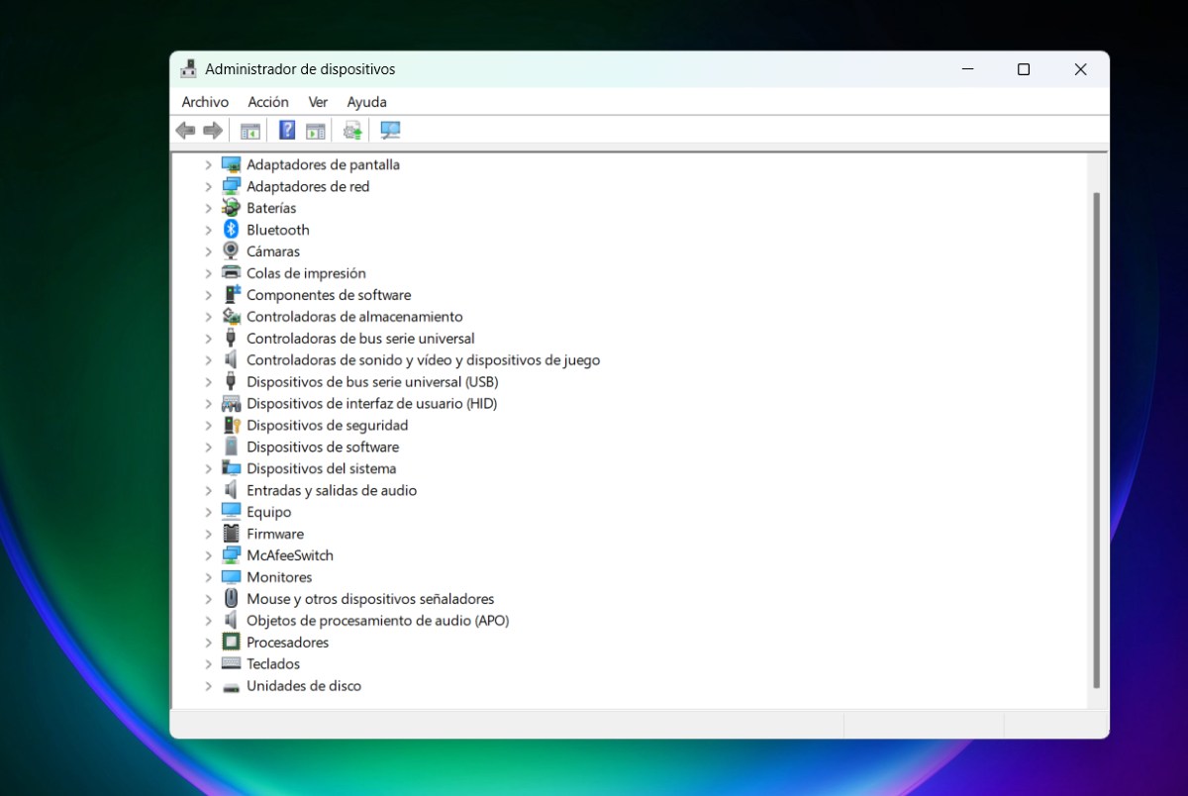Viewport: 1188px width, 796px height.
Task: Click the Cámaras webcam icon
Action: coord(231,251)
